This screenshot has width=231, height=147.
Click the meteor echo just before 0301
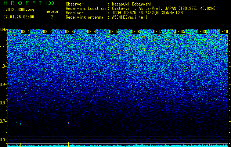(20, 124)
